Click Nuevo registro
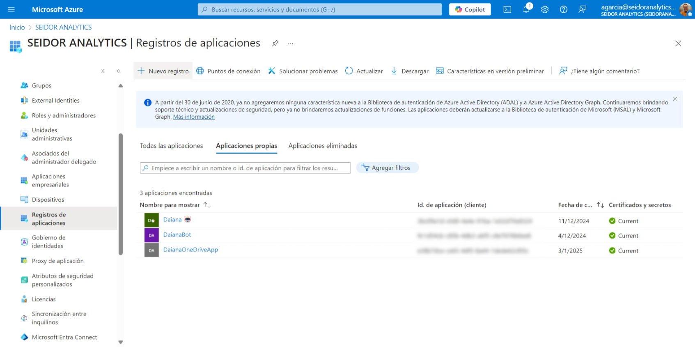The width and height of the screenshot is (695, 347). (163, 71)
